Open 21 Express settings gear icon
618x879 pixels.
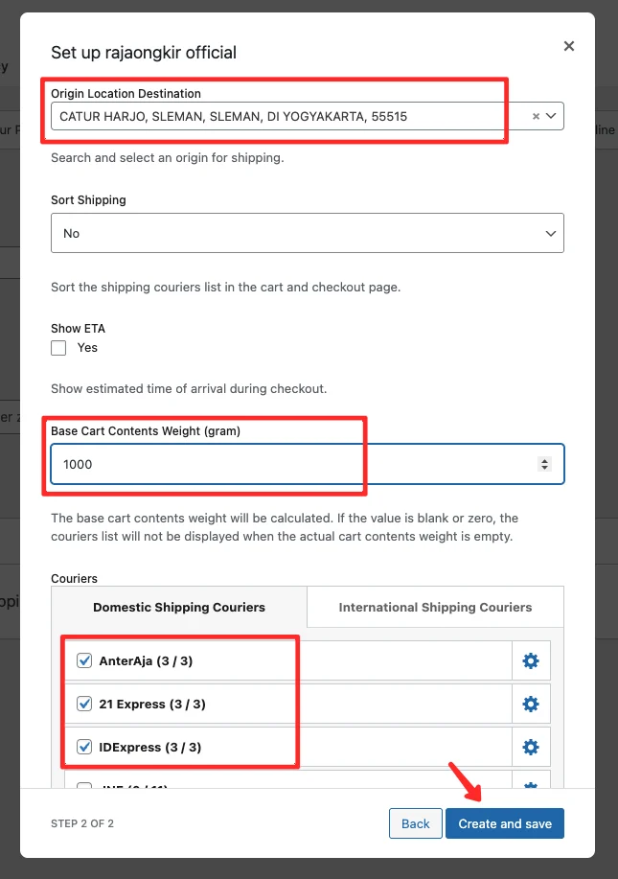click(x=530, y=704)
